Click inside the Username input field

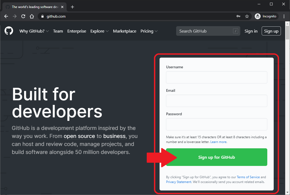pyautogui.click(x=216, y=77)
